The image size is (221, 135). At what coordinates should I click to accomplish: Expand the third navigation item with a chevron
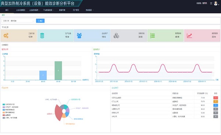coord(35,10)
